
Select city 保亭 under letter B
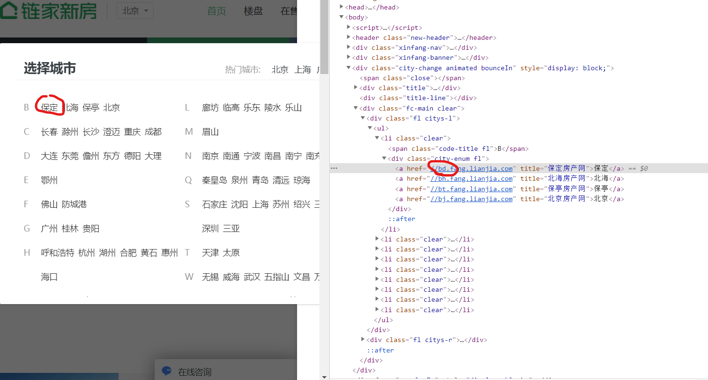pyautogui.click(x=91, y=108)
